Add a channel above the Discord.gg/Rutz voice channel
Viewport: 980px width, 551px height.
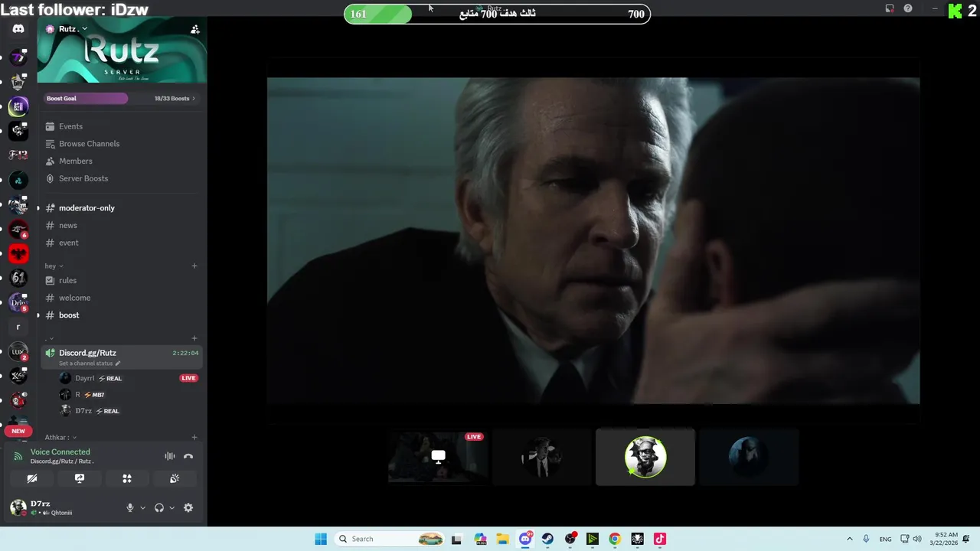tap(194, 338)
